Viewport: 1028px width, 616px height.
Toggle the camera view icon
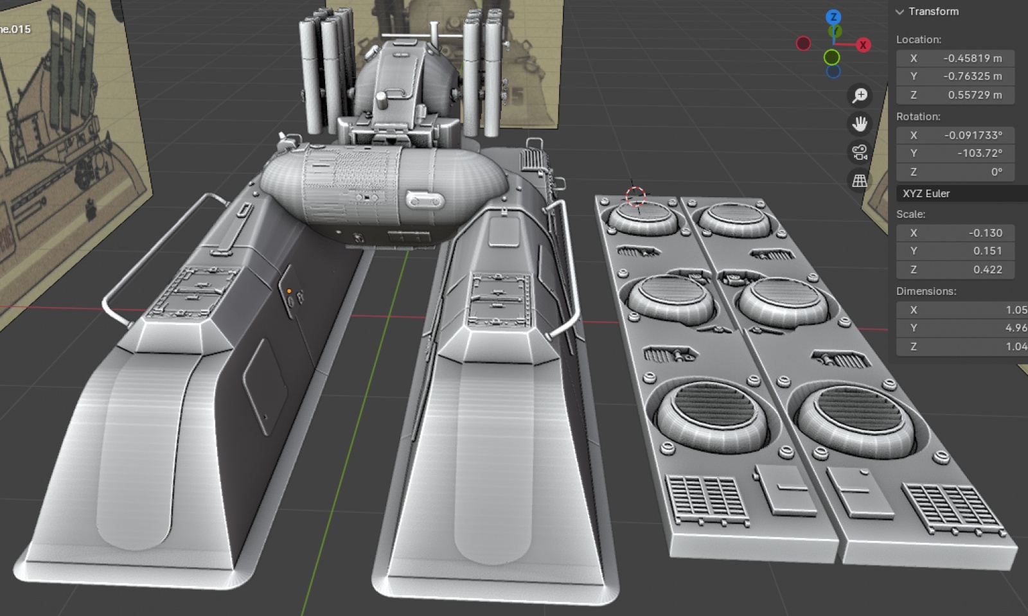tap(860, 152)
